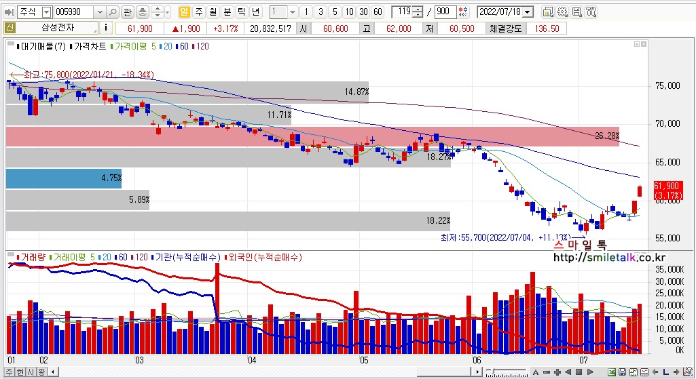This screenshot has height=379, width=696.
Task: Click the 삼성전자 stock name field
Action: point(58,28)
